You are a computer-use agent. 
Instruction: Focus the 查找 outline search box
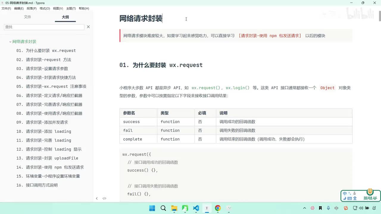click(x=44, y=27)
